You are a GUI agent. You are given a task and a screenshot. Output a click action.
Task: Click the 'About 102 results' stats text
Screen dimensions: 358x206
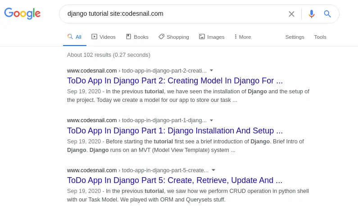109,55
